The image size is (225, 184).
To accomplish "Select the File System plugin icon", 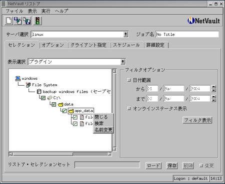I will [x=28, y=85].
